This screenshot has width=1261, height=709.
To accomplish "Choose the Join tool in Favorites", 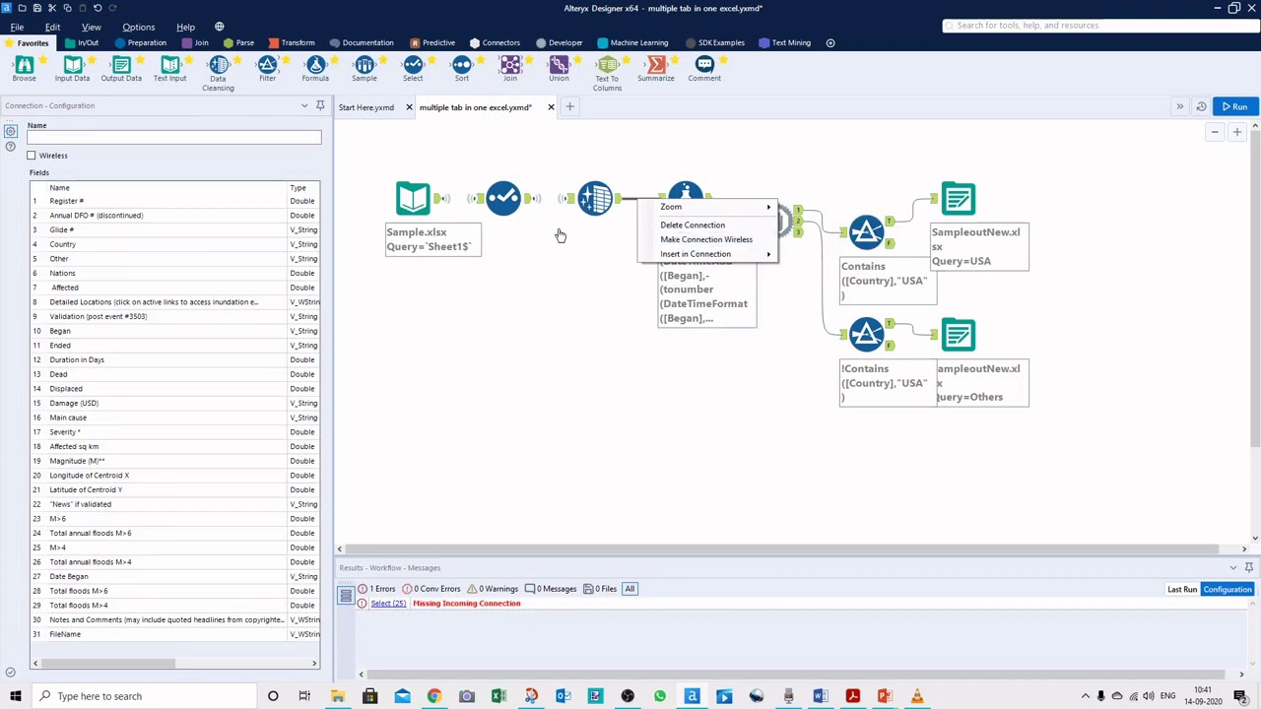I will coord(510,66).
